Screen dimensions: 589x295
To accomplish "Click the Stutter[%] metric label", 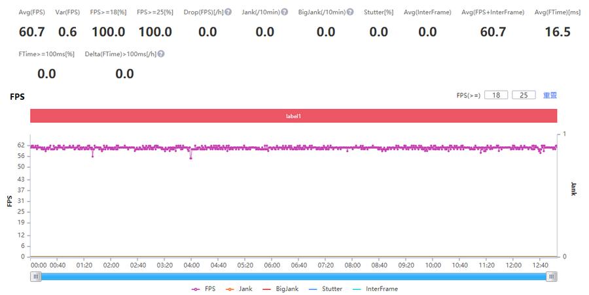I will click(379, 12).
